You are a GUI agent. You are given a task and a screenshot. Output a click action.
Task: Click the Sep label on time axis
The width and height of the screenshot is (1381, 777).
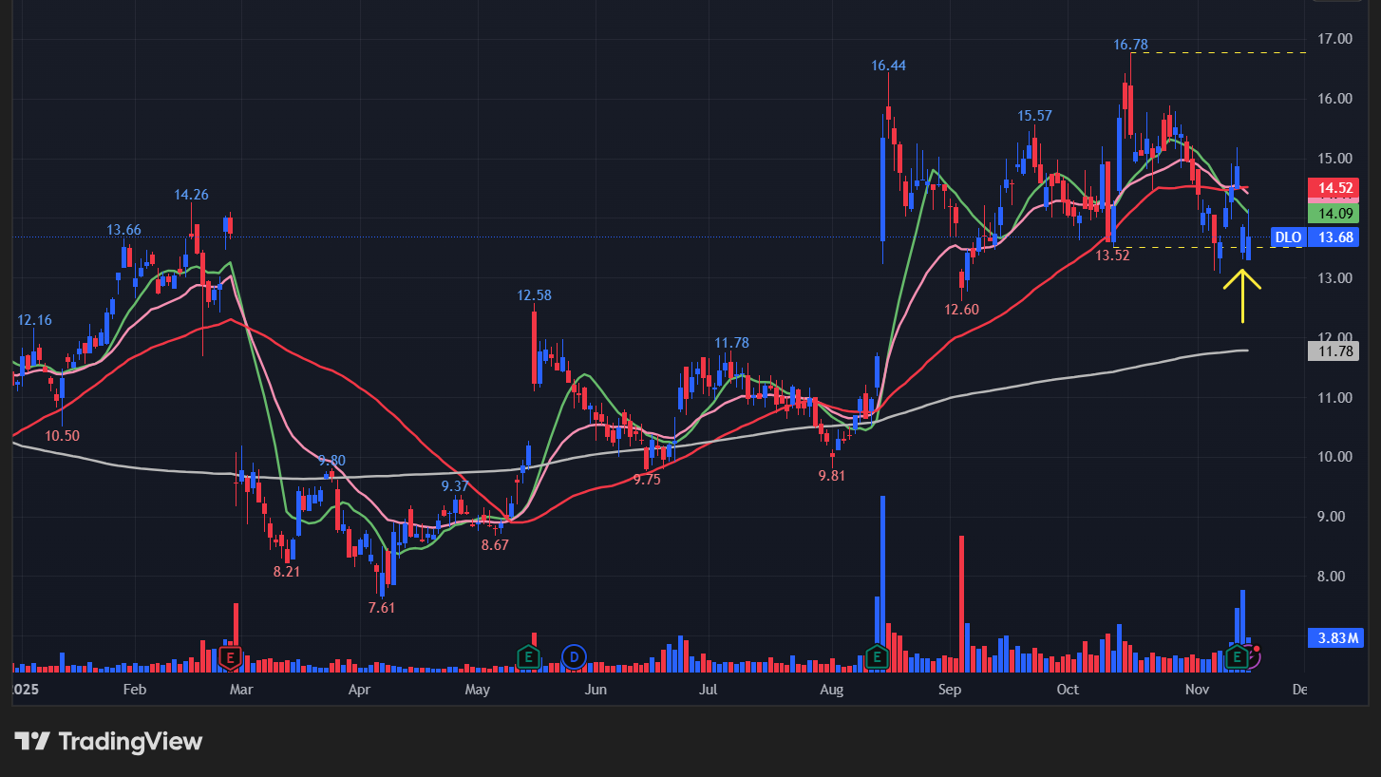950,689
